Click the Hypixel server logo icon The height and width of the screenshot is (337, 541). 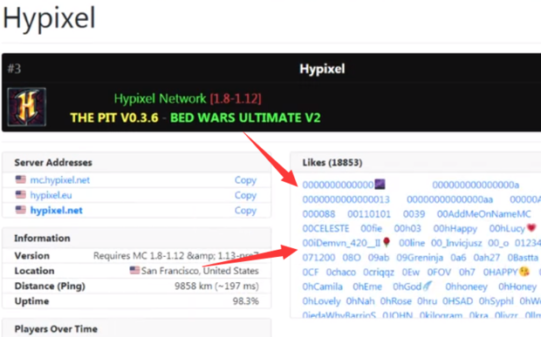(x=27, y=107)
